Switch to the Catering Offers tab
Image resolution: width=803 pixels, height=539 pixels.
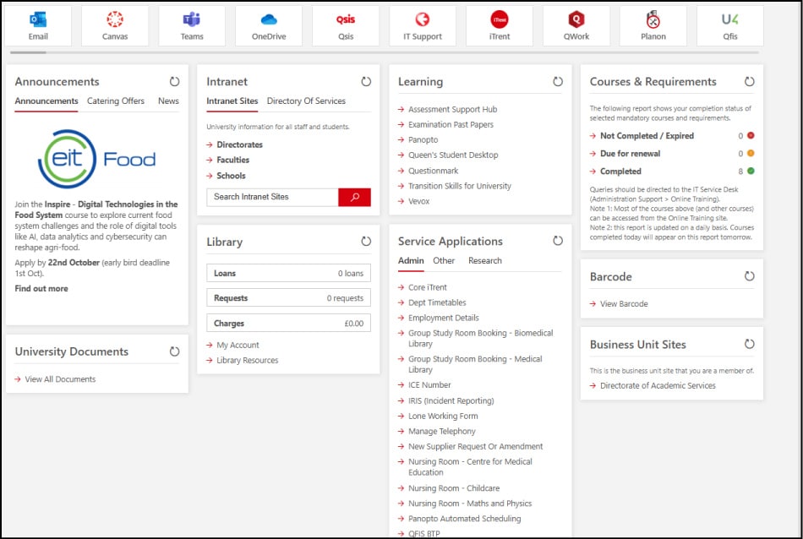(x=116, y=101)
